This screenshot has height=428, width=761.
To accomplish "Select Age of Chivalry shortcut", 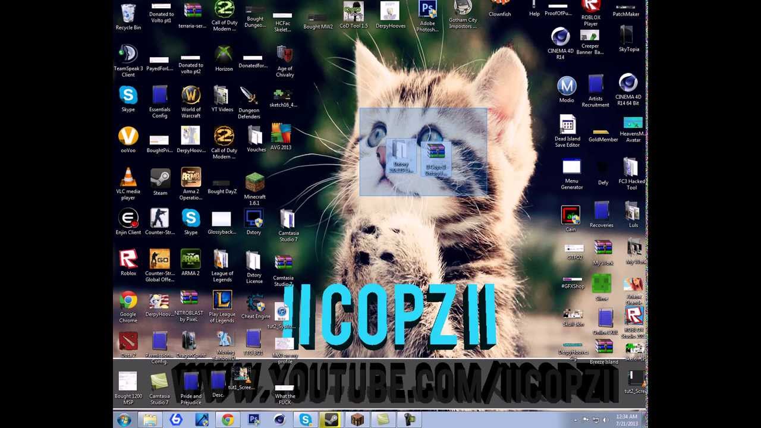I will pos(285,61).
